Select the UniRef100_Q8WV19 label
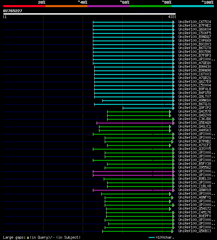The width and height of the screenshot is (217, 240). [x=195, y=190]
